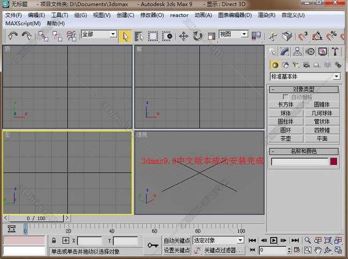Click the 茶壶 button
Viewport: 348px width, 259px height.
pyautogui.click(x=286, y=139)
